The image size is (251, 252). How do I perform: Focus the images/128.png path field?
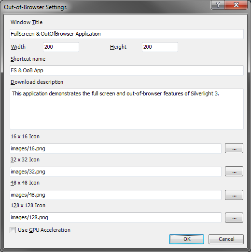click(x=115, y=217)
